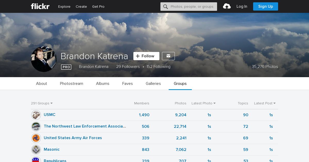
Task: Open the USMC group icon
Action: coord(36,115)
